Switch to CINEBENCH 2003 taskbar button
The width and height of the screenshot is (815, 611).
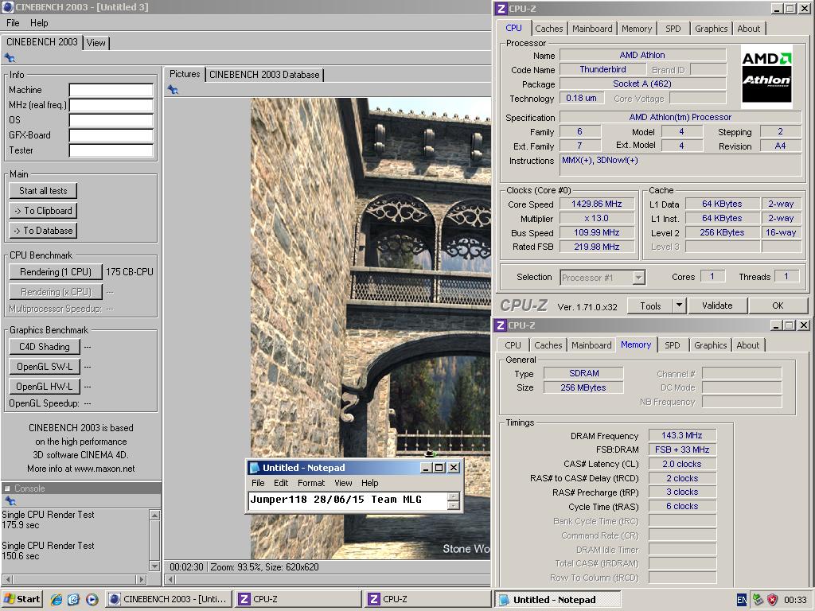tap(169, 599)
